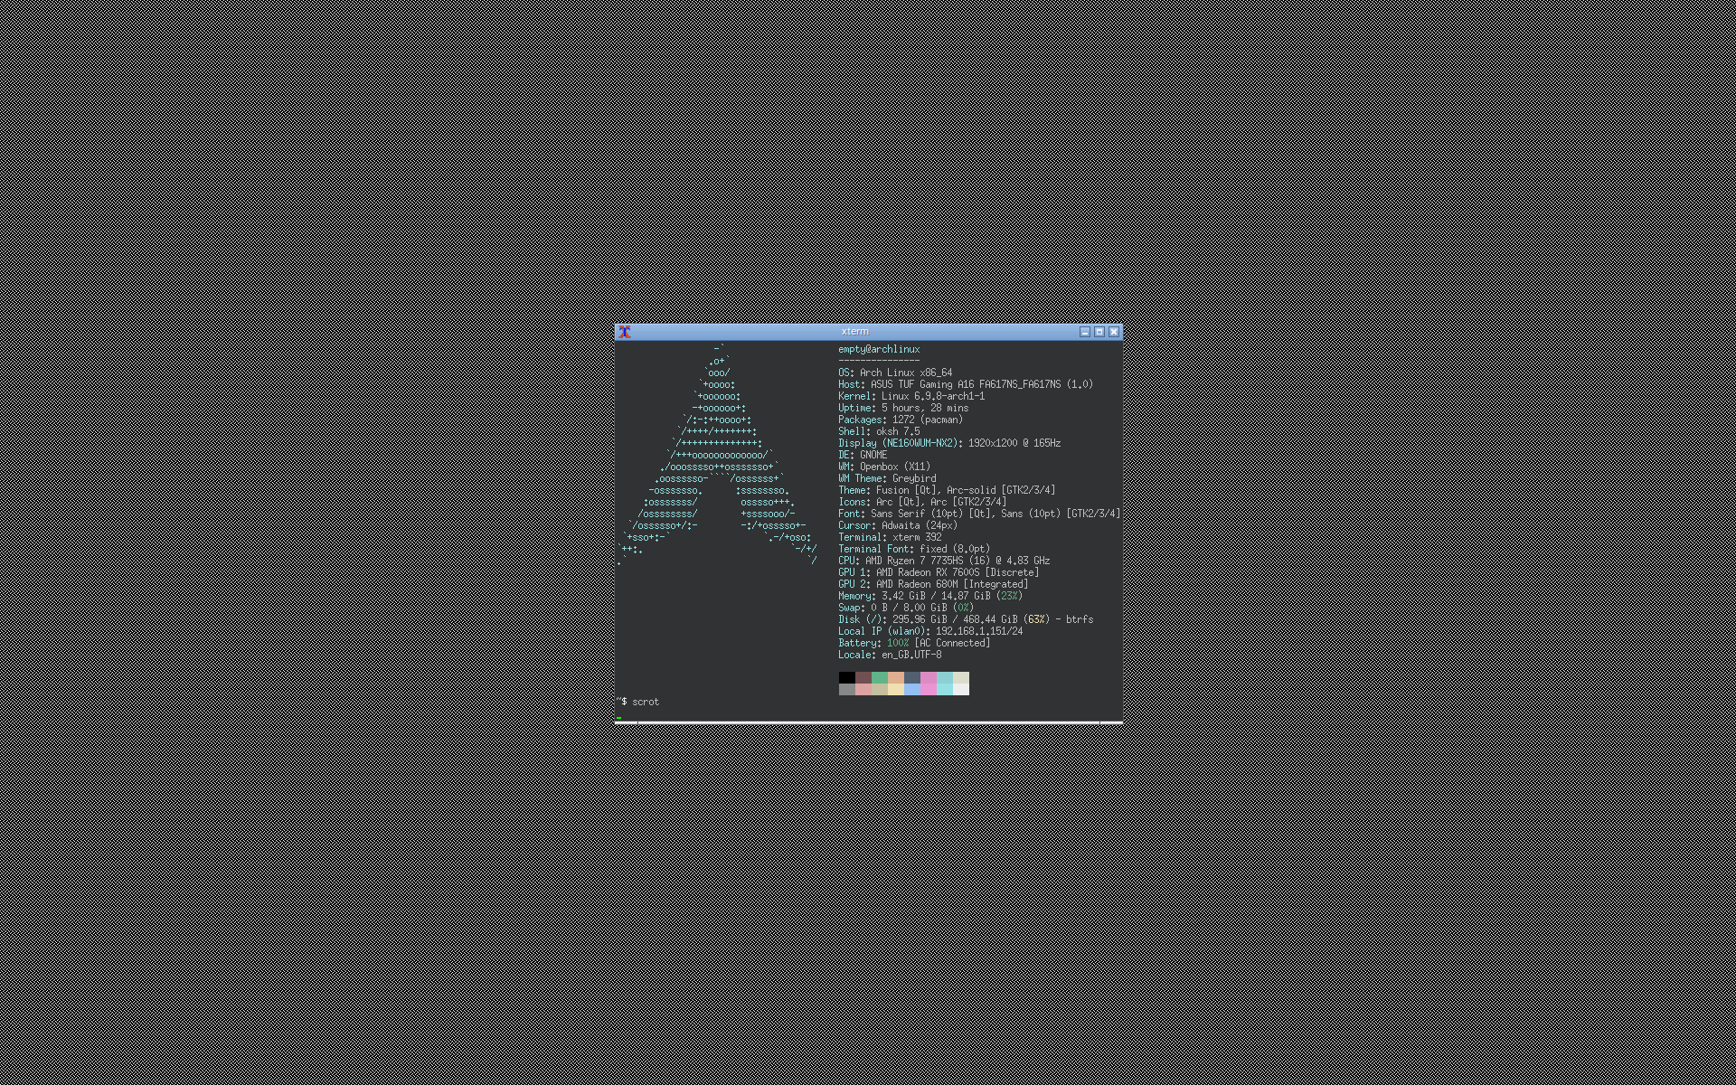Click the white color block in bottom row
Viewport: 1736px width, 1085px height.
(x=961, y=689)
